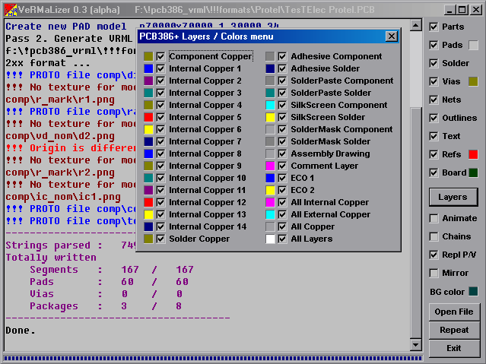Open the SilkScreen Component cyan color swatch

click(x=270, y=105)
